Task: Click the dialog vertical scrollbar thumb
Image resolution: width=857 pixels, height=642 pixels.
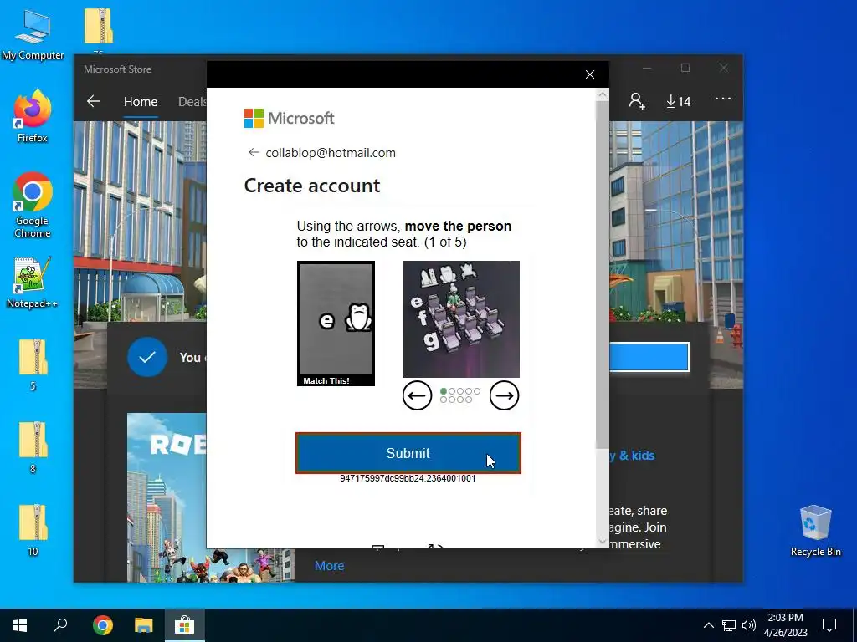Action: point(603,274)
